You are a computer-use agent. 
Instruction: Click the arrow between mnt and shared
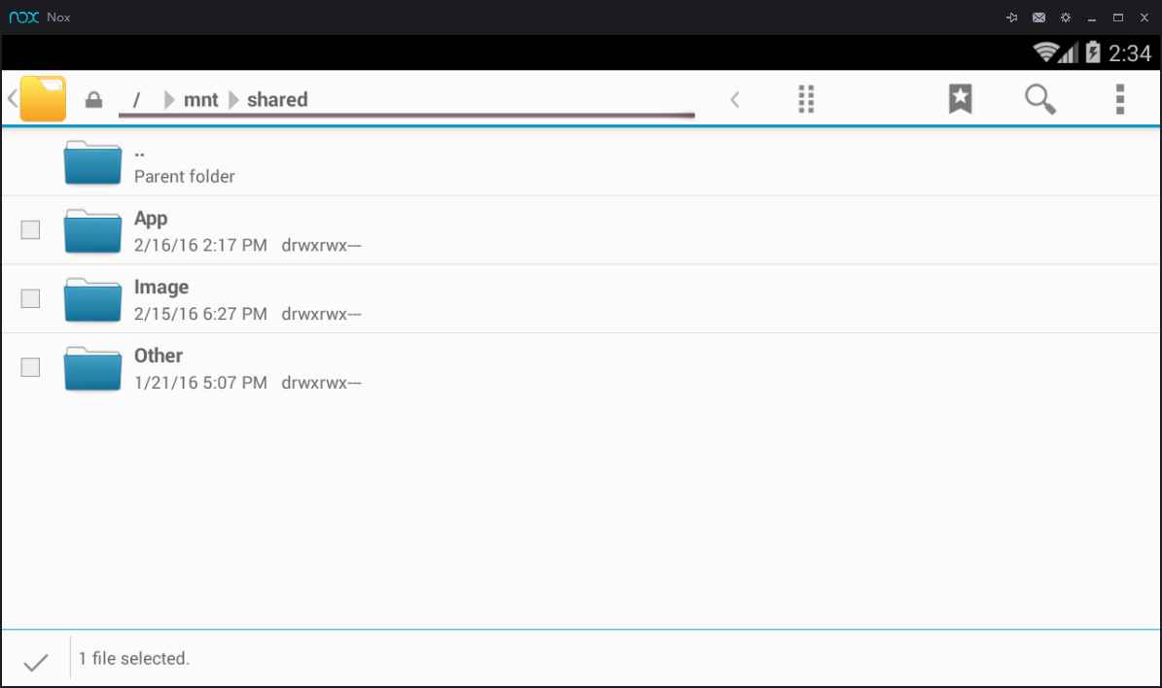[x=233, y=100]
